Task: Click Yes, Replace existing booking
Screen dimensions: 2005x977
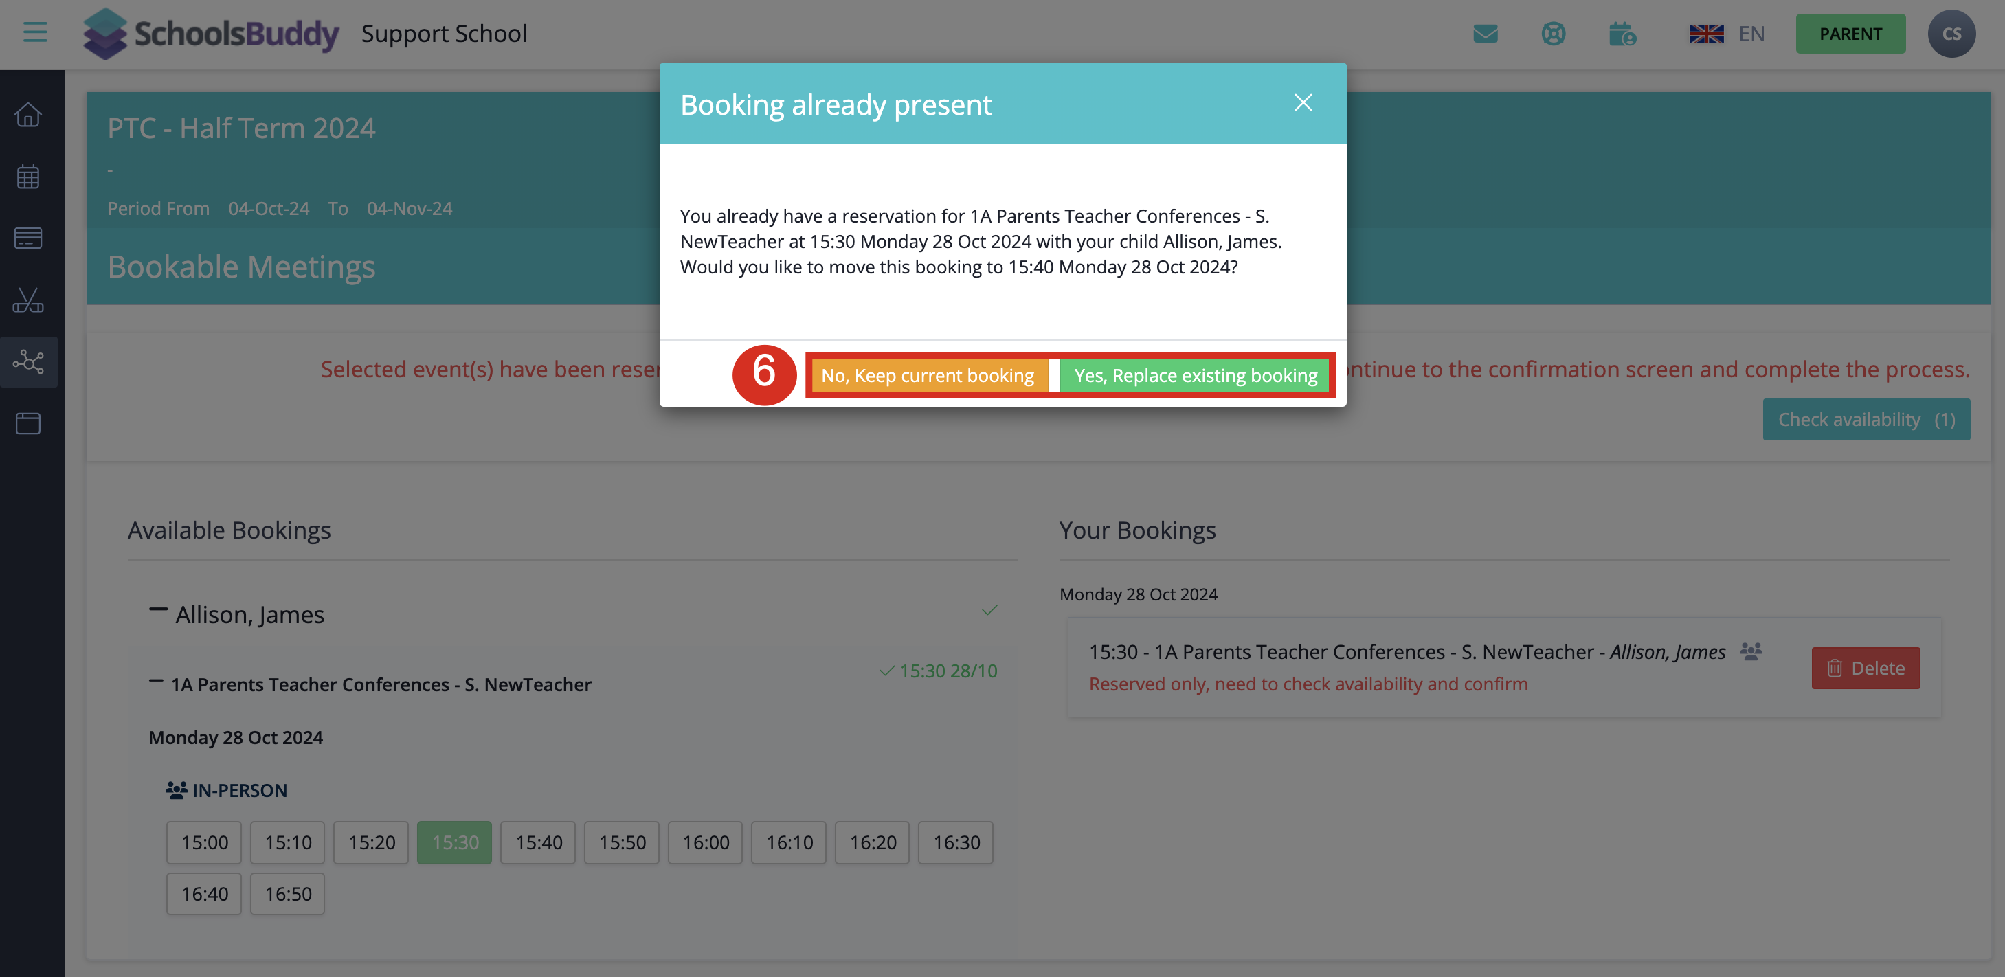Action: tap(1195, 375)
